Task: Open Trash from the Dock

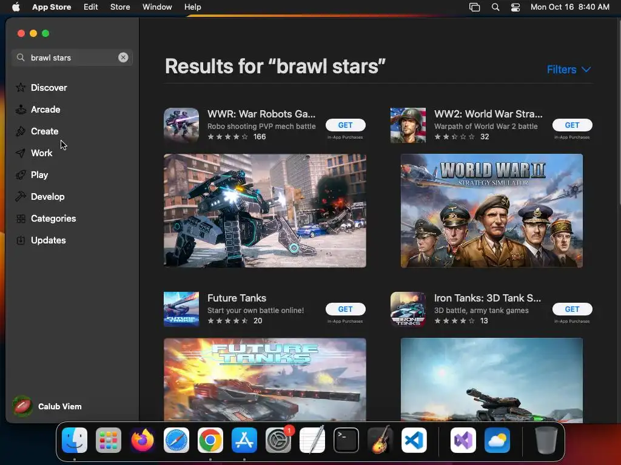Action: click(x=546, y=440)
